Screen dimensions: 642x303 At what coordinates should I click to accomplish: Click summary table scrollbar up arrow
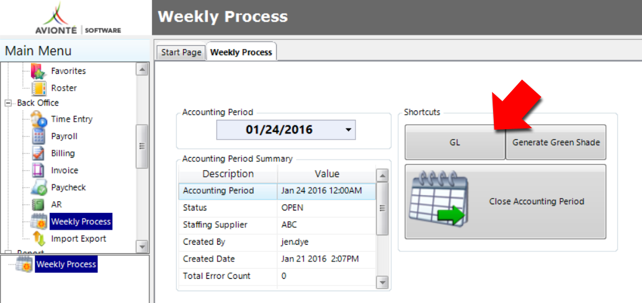coord(382,176)
